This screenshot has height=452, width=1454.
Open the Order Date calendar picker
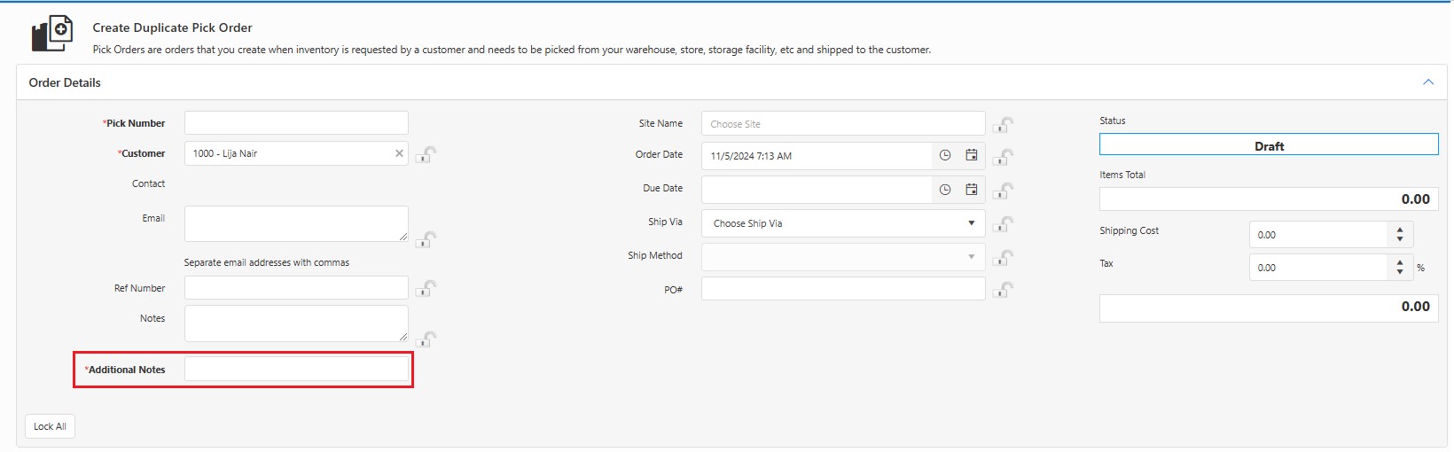click(x=972, y=155)
